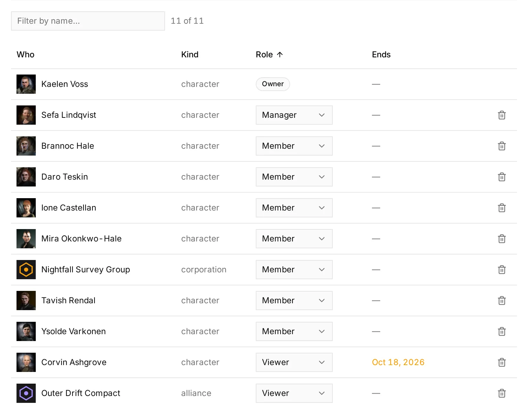Click Kaelen Voss's portrait thumbnail
528x419 pixels.
tap(26, 84)
